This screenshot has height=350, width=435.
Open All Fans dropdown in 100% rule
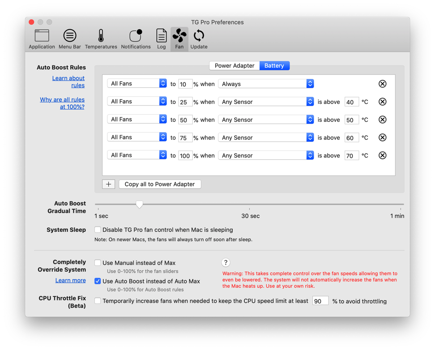137,155
